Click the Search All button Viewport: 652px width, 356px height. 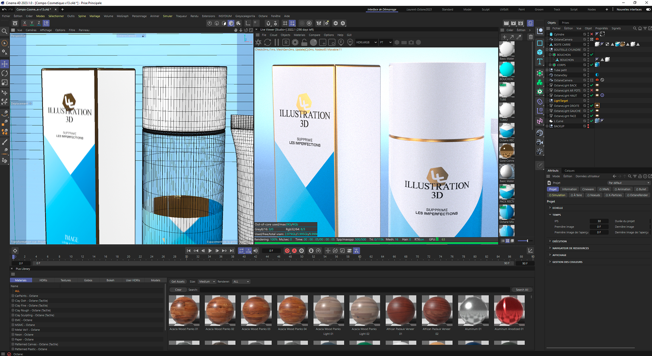coord(522,289)
